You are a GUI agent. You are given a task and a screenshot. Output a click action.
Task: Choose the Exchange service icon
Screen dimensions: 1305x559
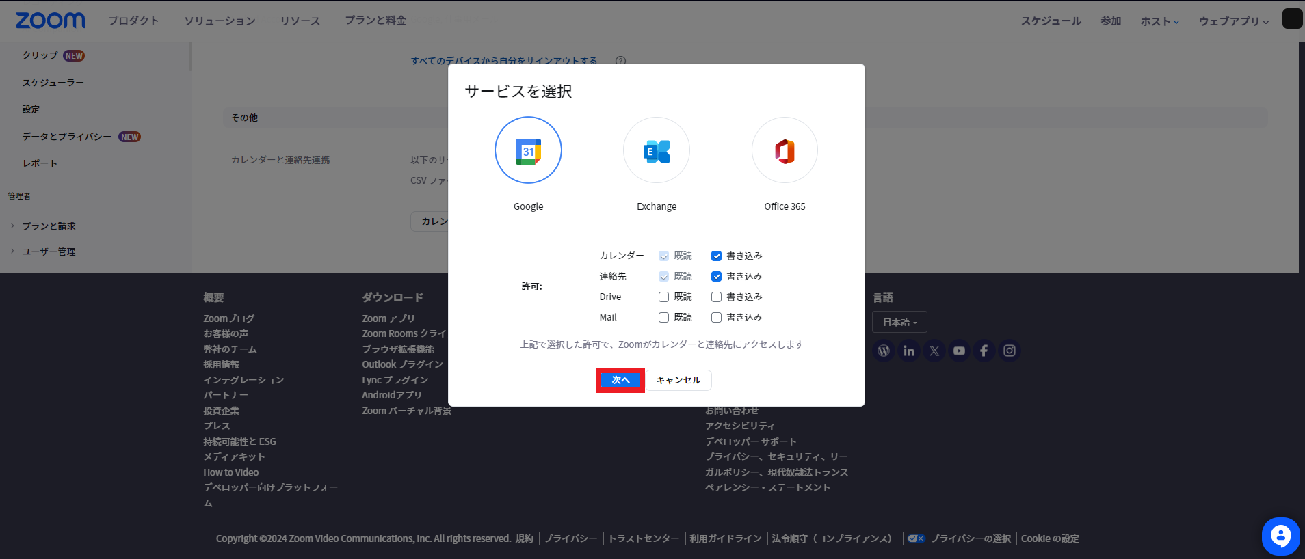point(656,150)
